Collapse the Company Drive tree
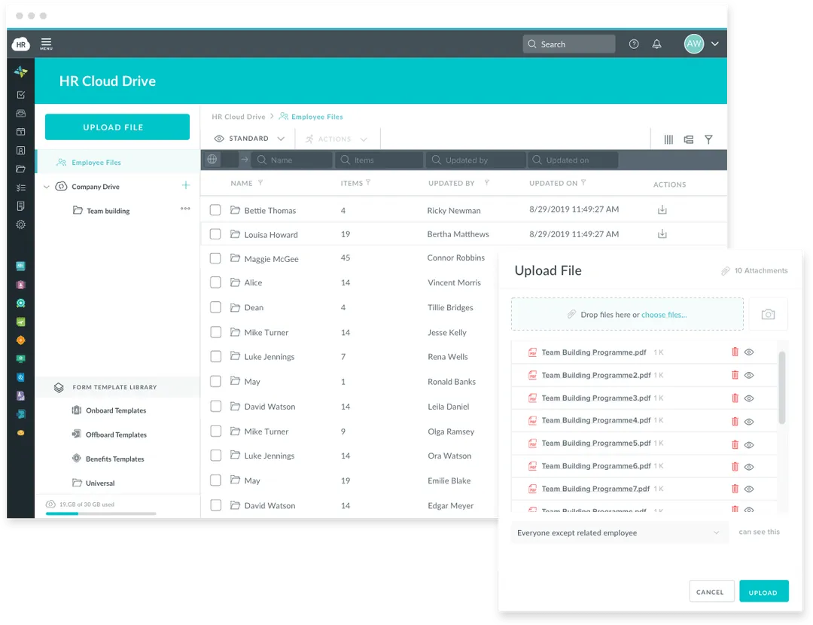This screenshot has height=625, width=813. click(46, 187)
